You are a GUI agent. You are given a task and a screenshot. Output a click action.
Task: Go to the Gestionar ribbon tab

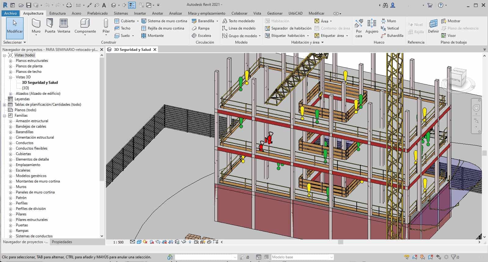(275, 13)
